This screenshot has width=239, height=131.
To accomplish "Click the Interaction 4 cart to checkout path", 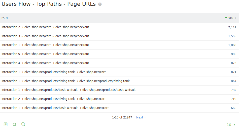I will click(45, 63).
